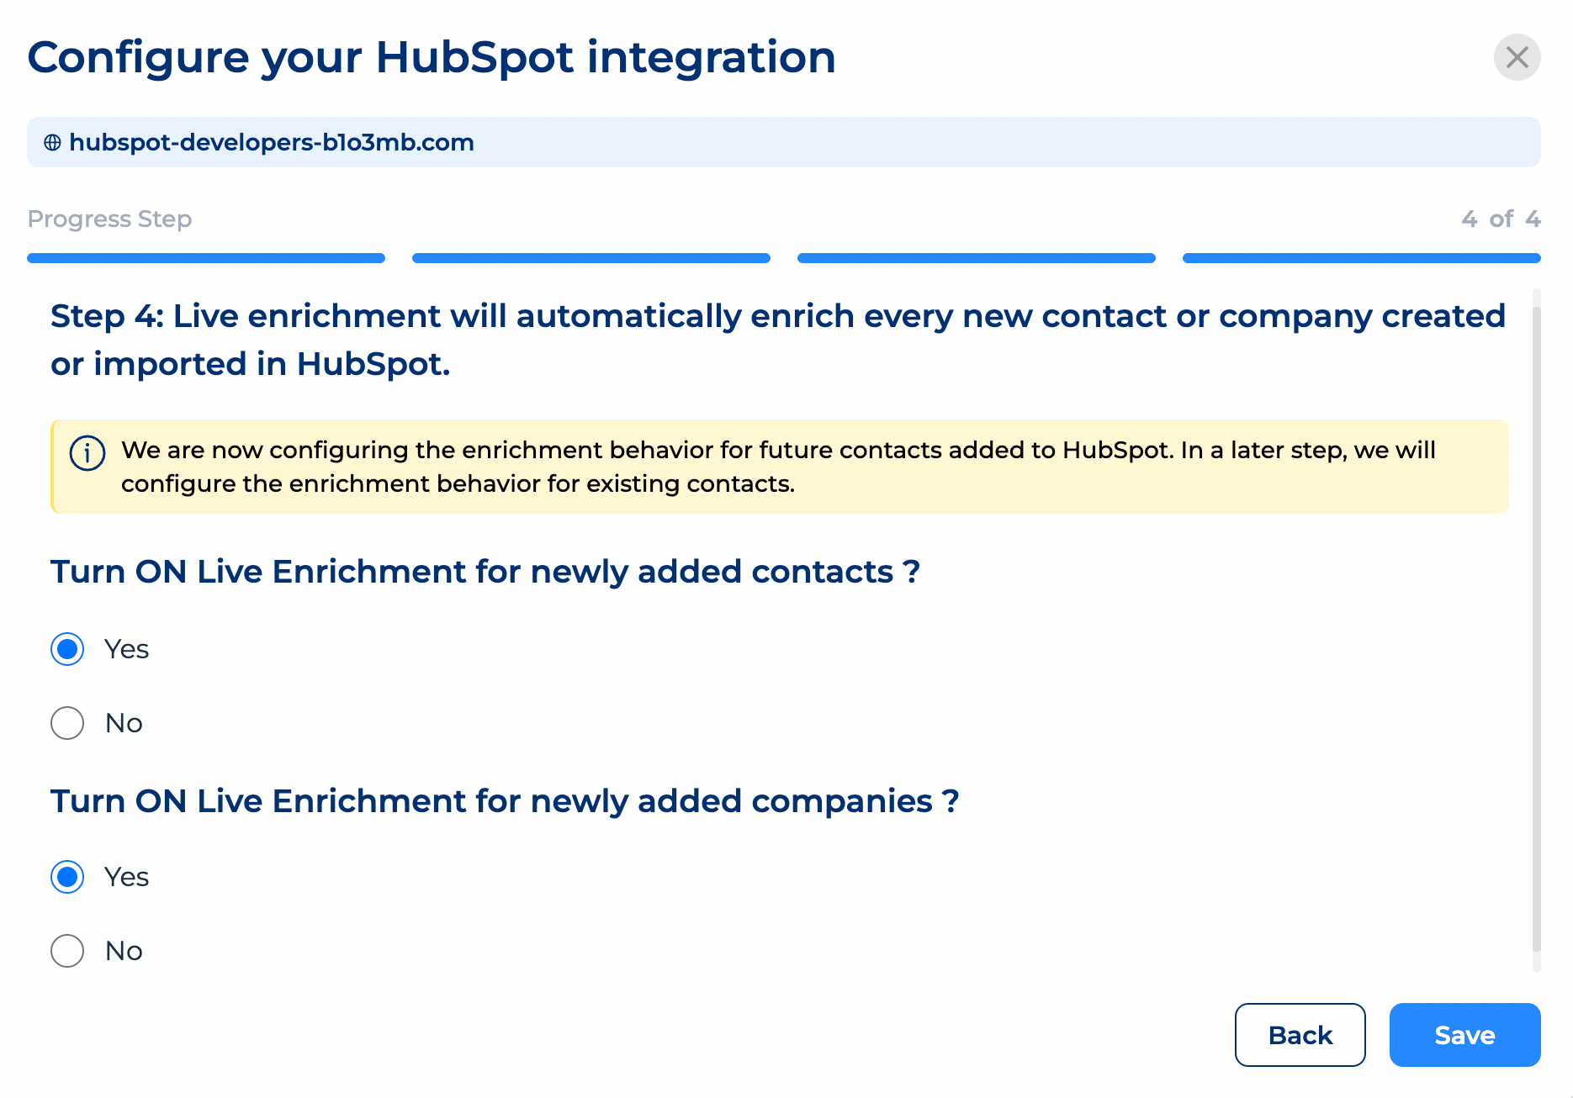Click the yellow info banner message
Viewport: 1573px width, 1098px height.
click(778, 467)
